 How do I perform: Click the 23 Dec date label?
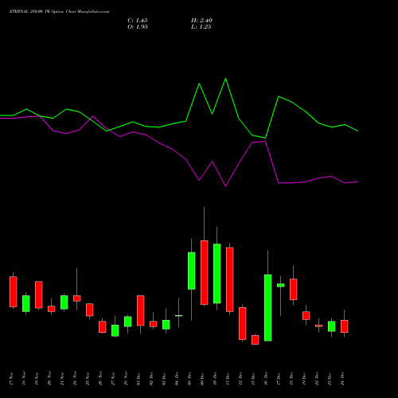330,378
